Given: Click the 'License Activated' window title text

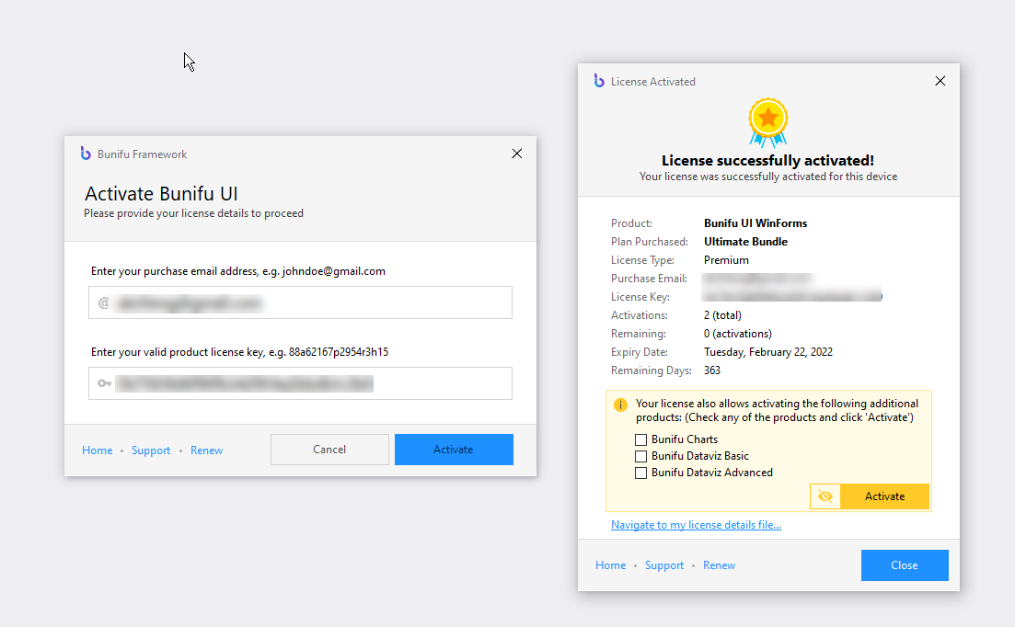Looking at the screenshot, I should [653, 82].
